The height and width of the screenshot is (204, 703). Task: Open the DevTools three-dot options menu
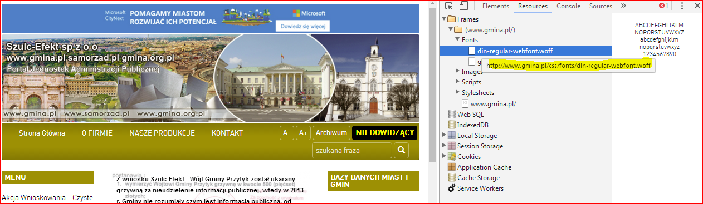click(682, 6)
